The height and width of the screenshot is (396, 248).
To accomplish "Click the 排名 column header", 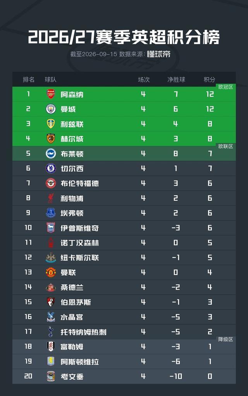I will pyautogui.click(x=29, y=80).
